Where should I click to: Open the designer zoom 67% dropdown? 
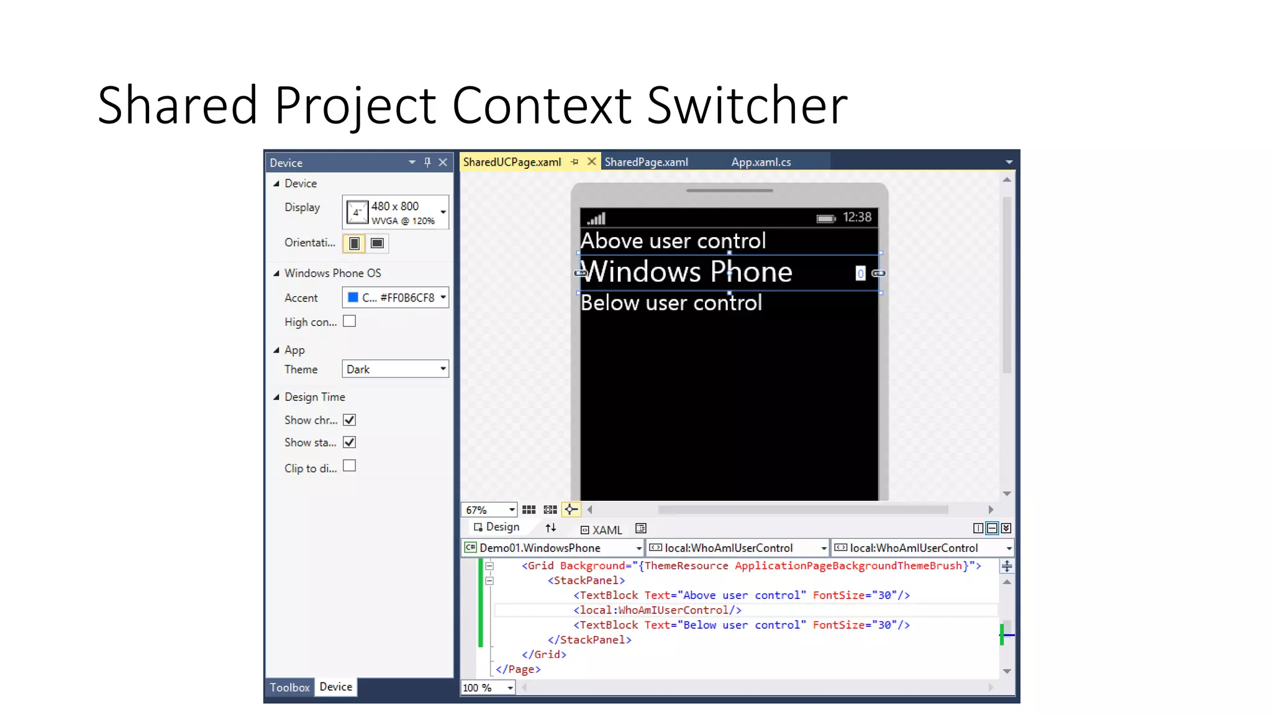pos(489,510)
